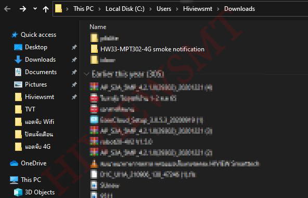
Task: Select the 3D Objects folder icon
Action: pos(18,192)
